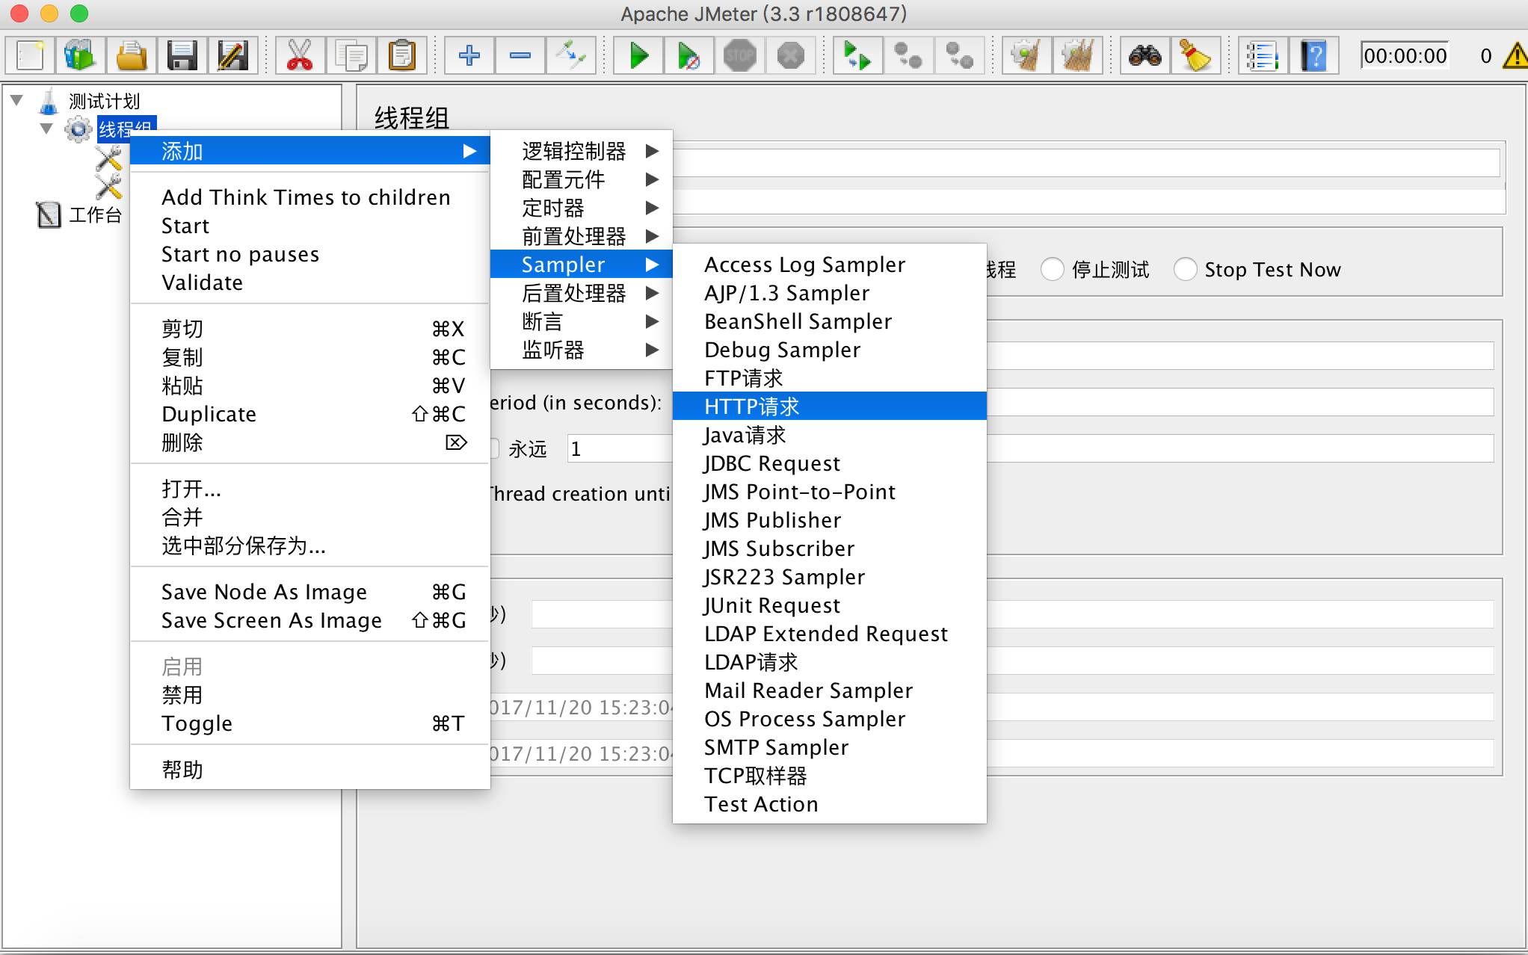Select the 测试计划 tree item
The image size is (1528, 955).
tap(104, 101)
